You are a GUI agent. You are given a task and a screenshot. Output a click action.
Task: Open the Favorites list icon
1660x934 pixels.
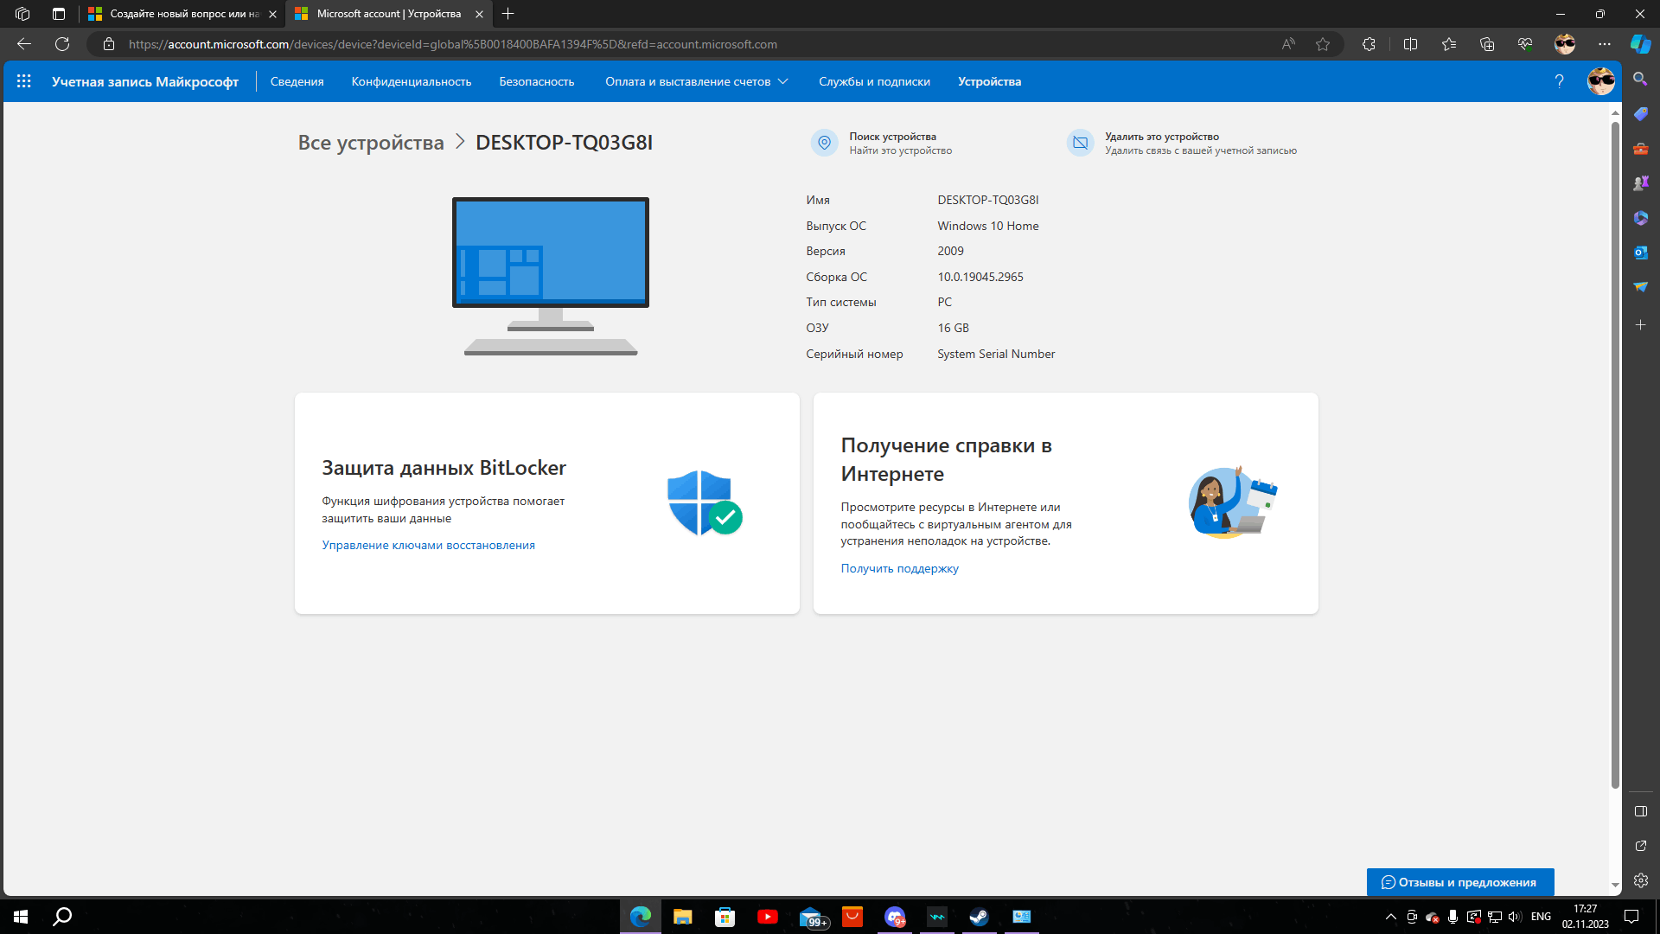[1449, 44]
